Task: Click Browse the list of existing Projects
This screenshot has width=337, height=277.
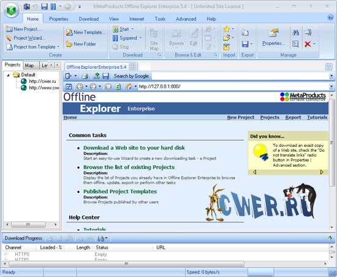Action: click(129, 167)
